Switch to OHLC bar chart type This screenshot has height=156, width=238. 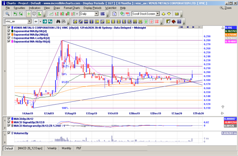tap(57, 14)
